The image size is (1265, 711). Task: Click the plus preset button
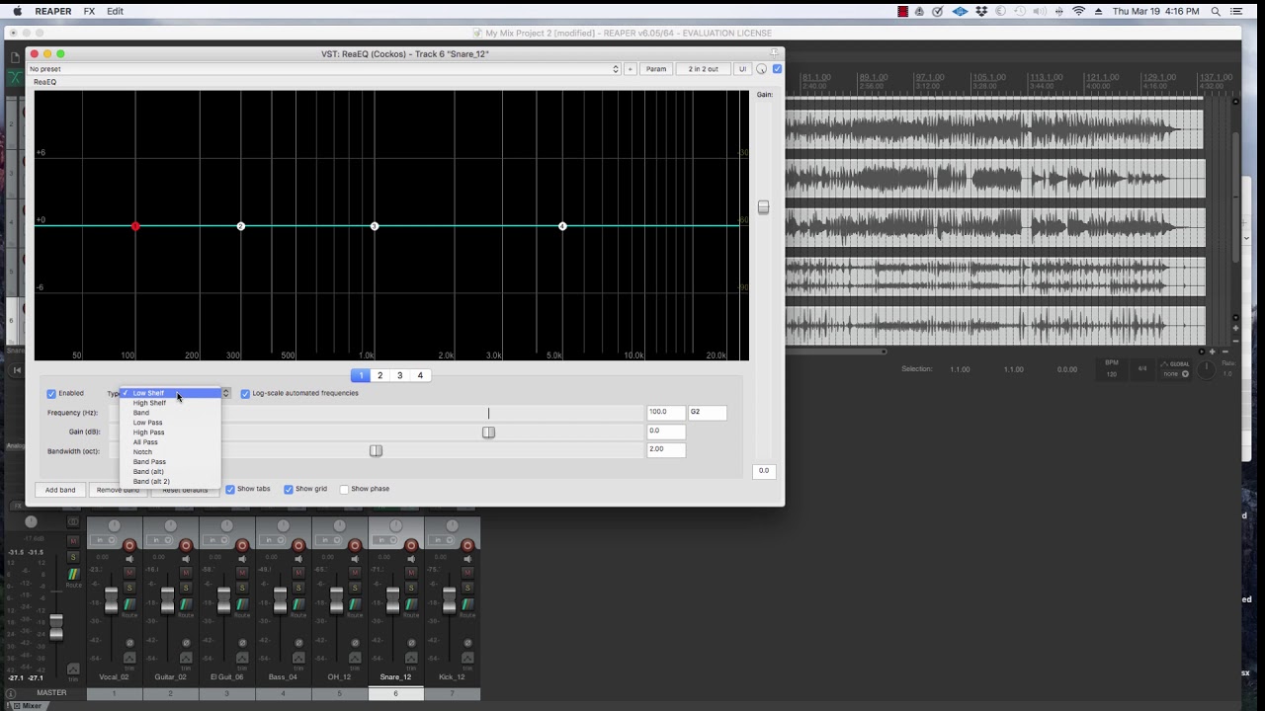(x=630, y=69)
